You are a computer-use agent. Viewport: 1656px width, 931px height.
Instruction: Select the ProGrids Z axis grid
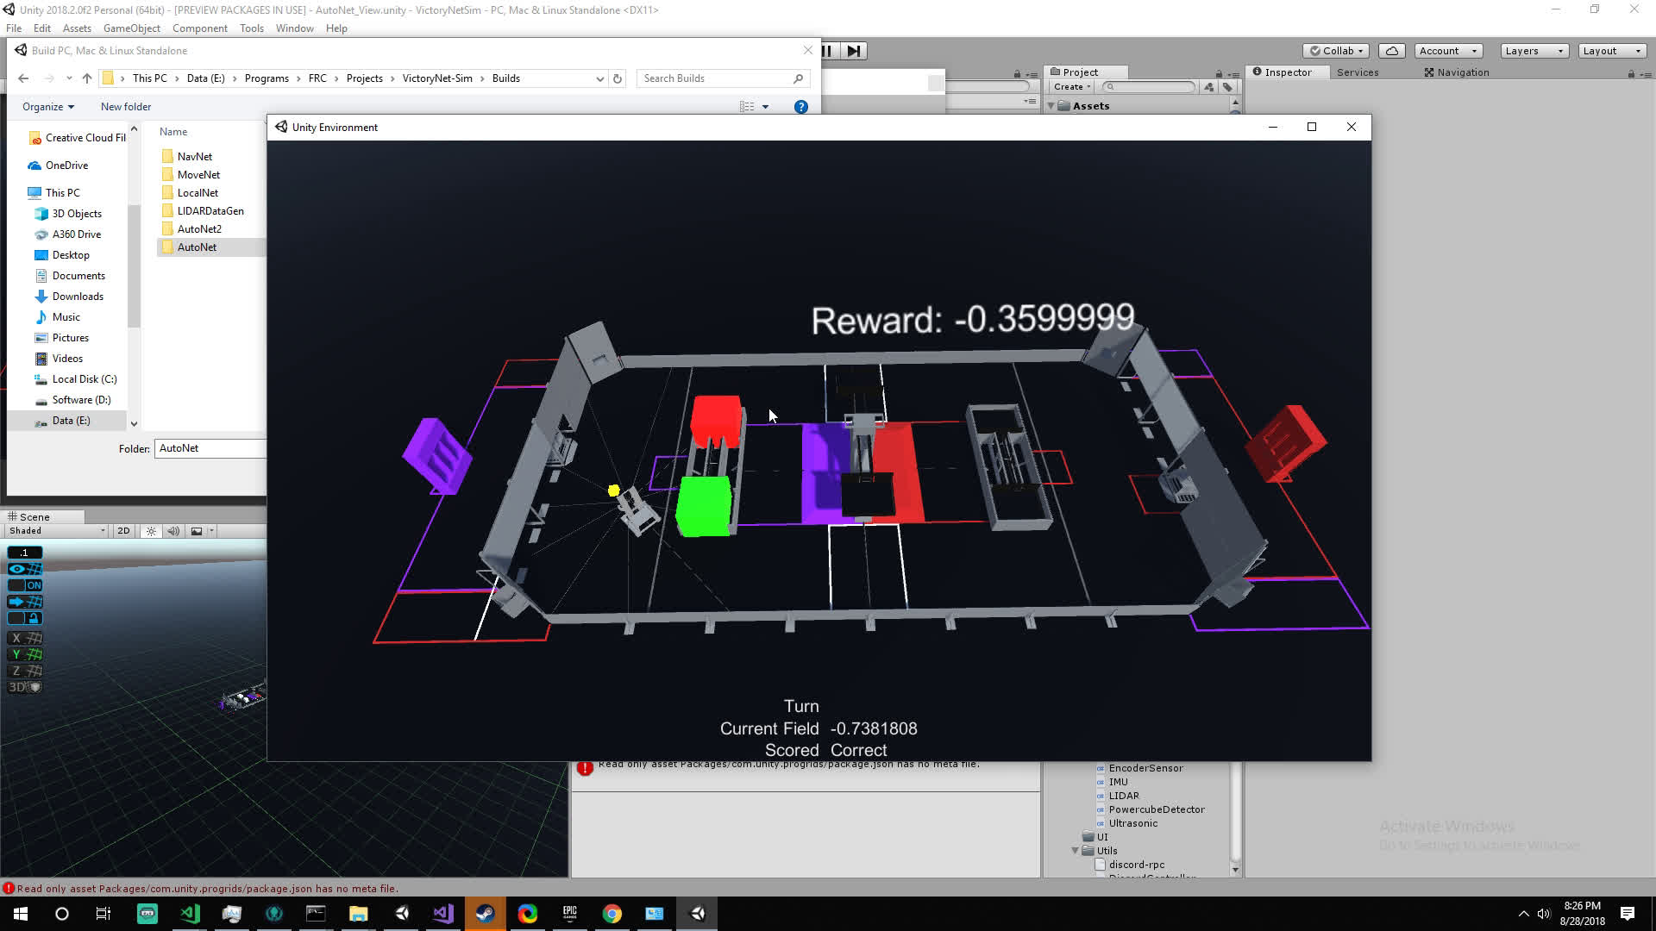[x=24, y=672]
